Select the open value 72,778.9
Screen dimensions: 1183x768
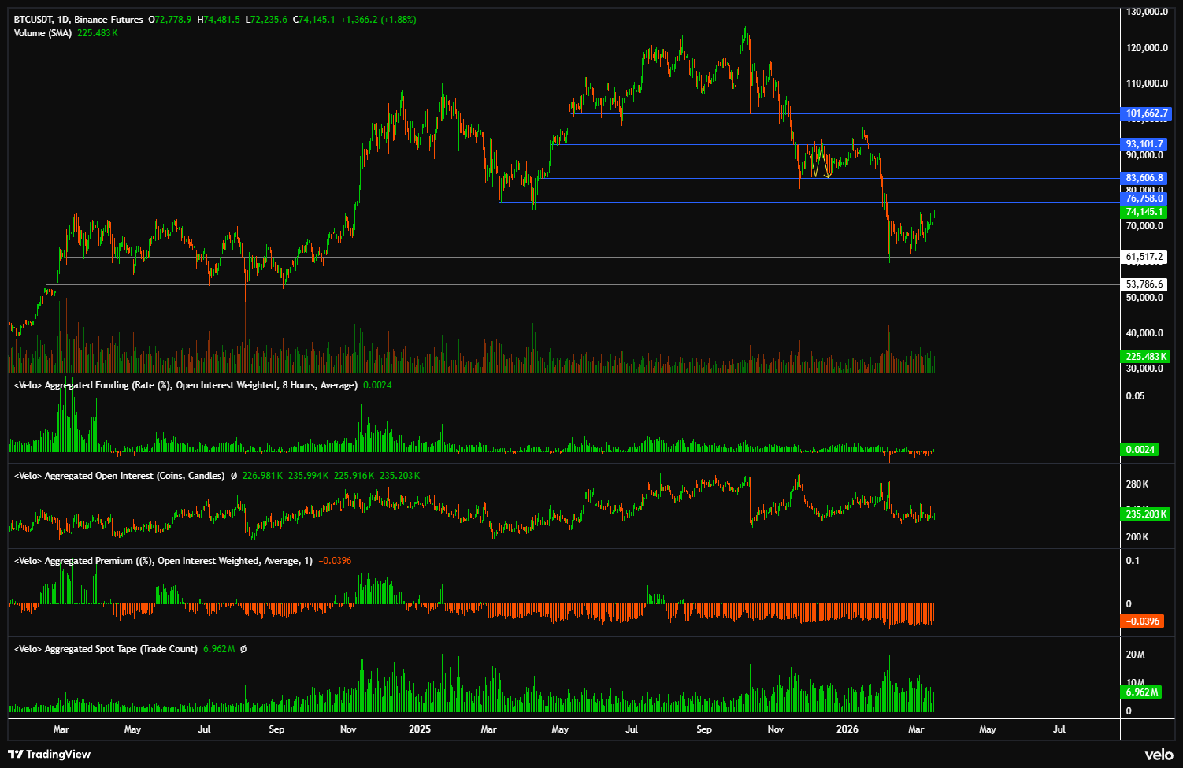[x=173, y=19]
